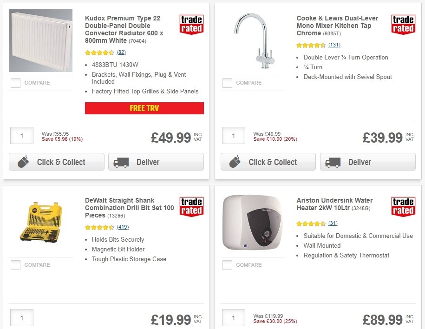Tick COMPARE on the DeWalt drill bit set
This screenshot has height=329, width=425.
pyautogui.click(x=15, y=265)
